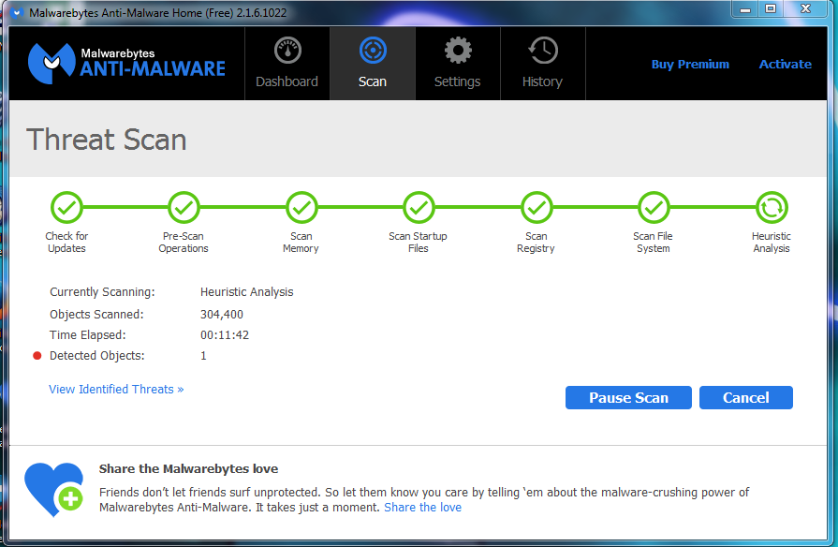Click the Currently Scanning value Heuristic Analysis
The width and height of the screenshot is (838, 547).
[247, 292]
